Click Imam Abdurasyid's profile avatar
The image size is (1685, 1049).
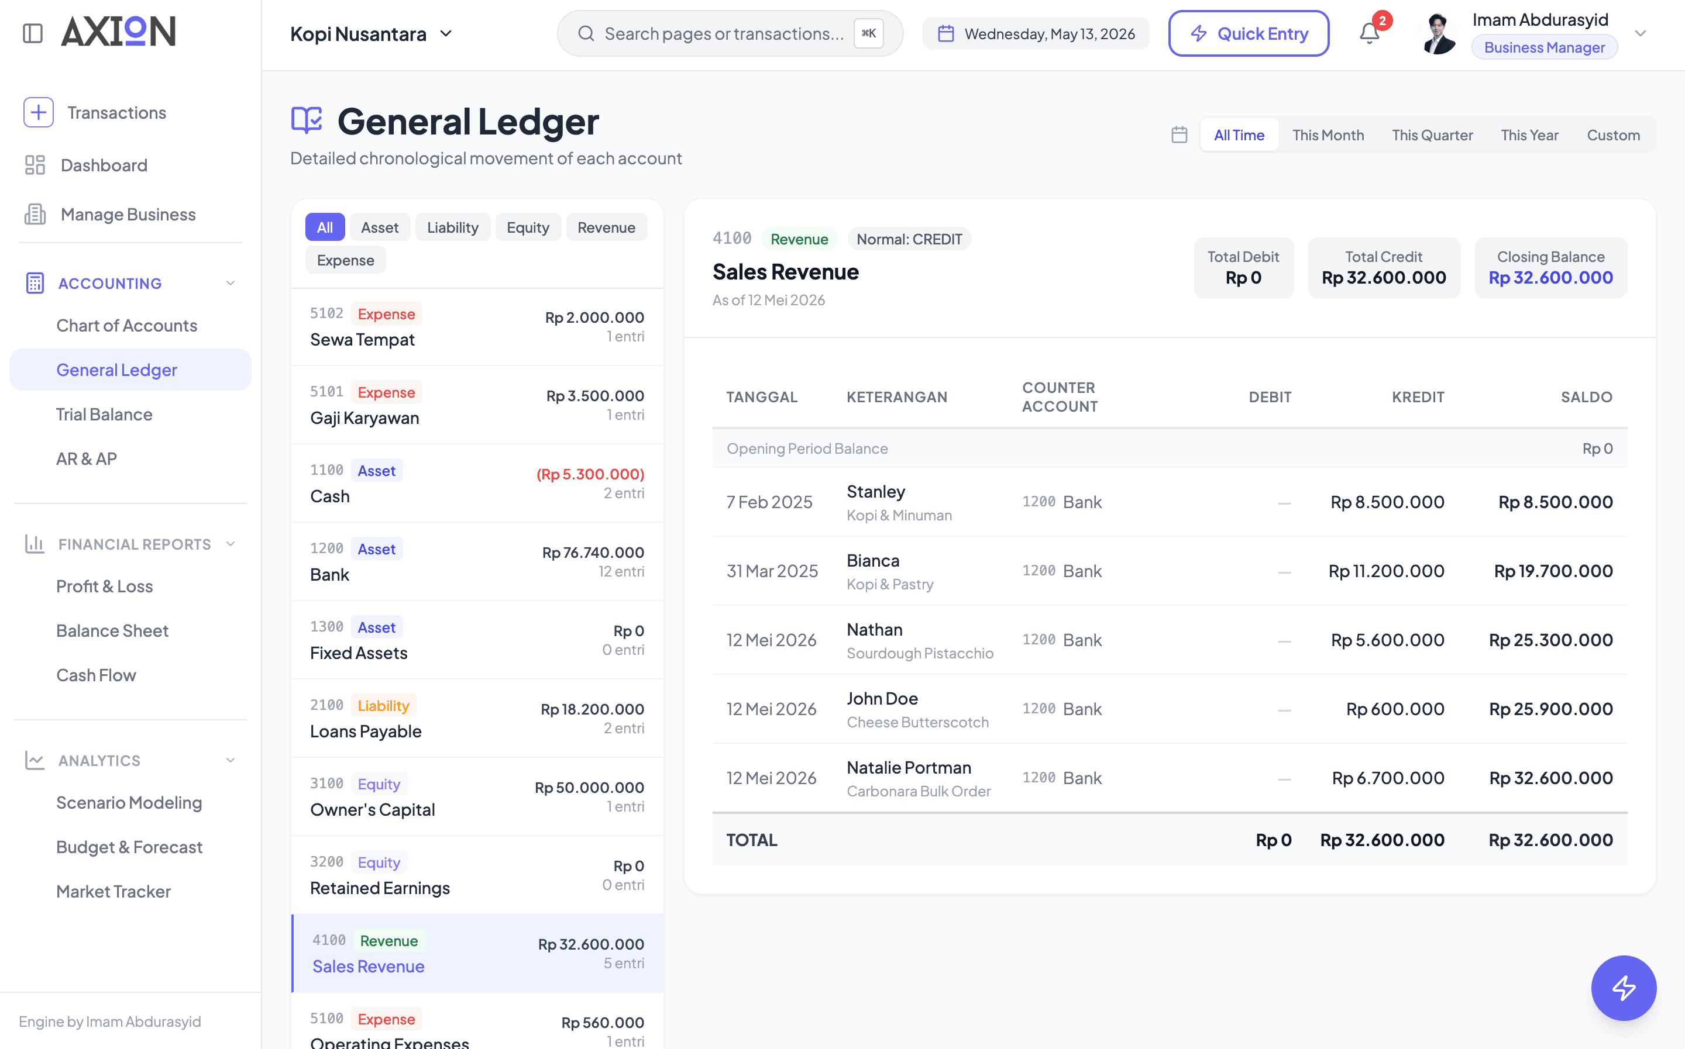(1438, 33)
